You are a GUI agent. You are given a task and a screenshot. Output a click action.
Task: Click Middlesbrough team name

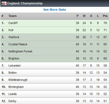pos(18,80)
